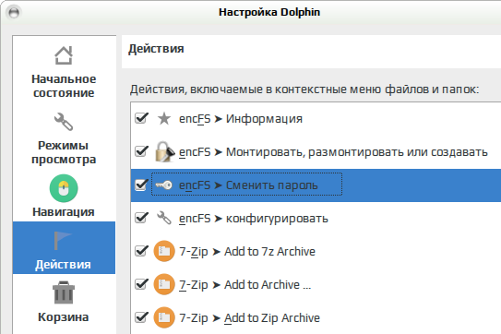Click the flag icon above Действия
The image size is (501, 334).
pos(63,241)
